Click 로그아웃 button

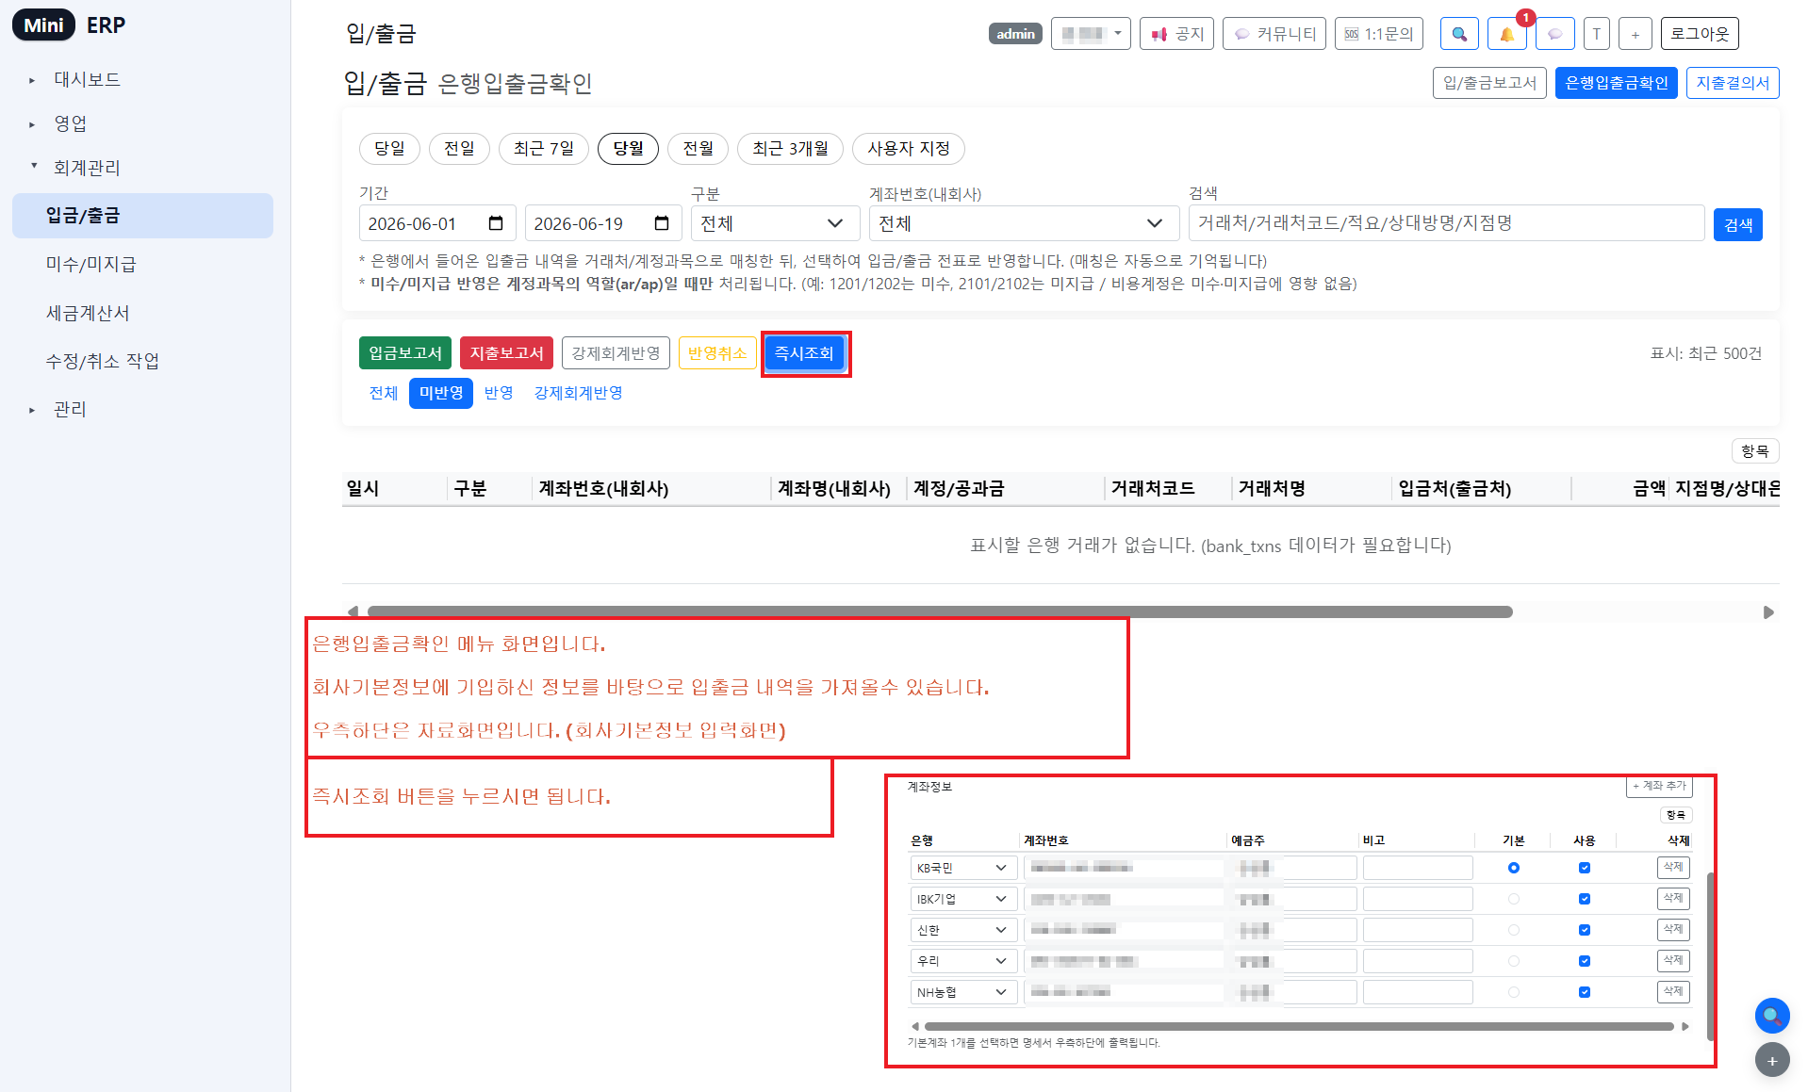click(x=1700, y=34)
